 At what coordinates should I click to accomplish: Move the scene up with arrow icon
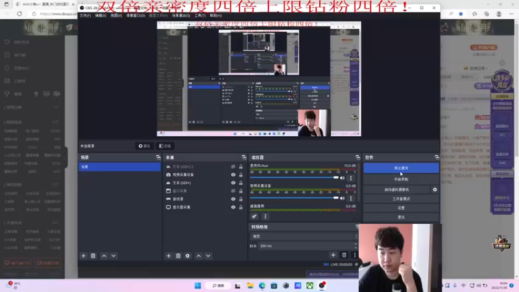click(x=104, y=256)
